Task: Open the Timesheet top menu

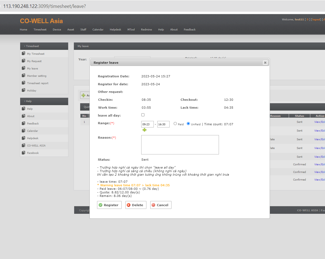Action: (40, 30)
